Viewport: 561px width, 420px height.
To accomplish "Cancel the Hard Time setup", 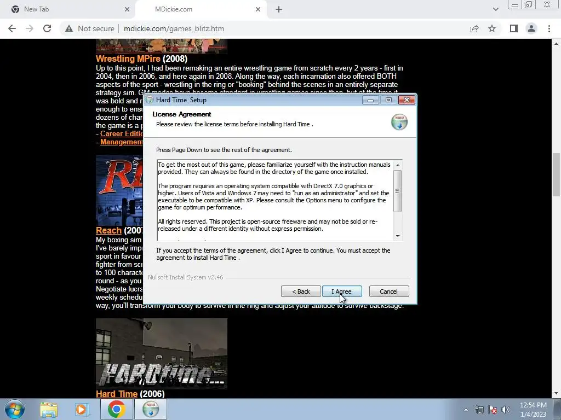I will pos(388,291).
